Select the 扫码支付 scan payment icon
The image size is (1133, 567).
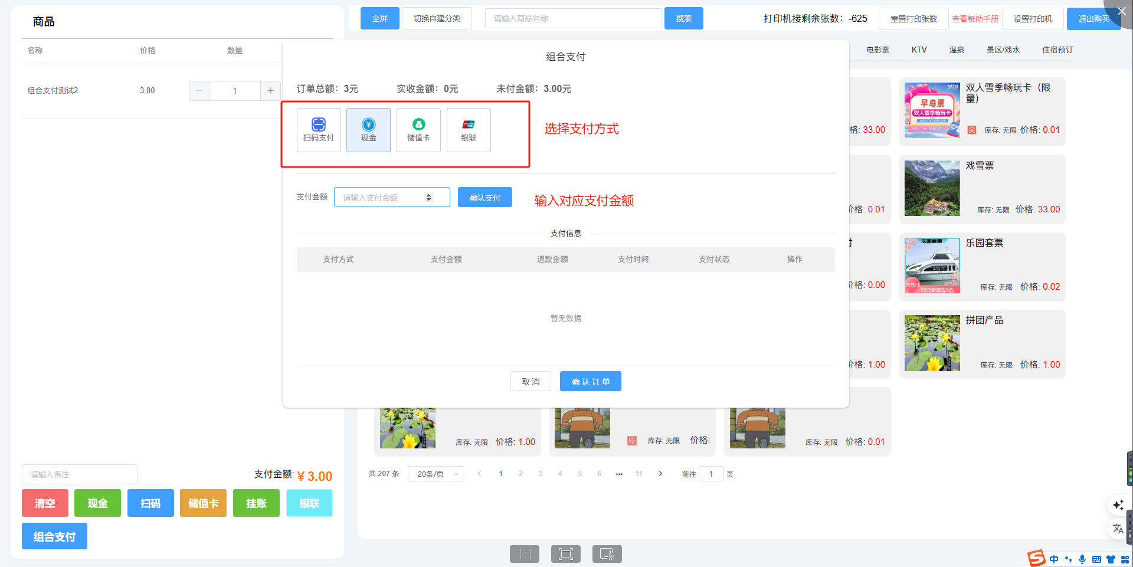[319, 130]
